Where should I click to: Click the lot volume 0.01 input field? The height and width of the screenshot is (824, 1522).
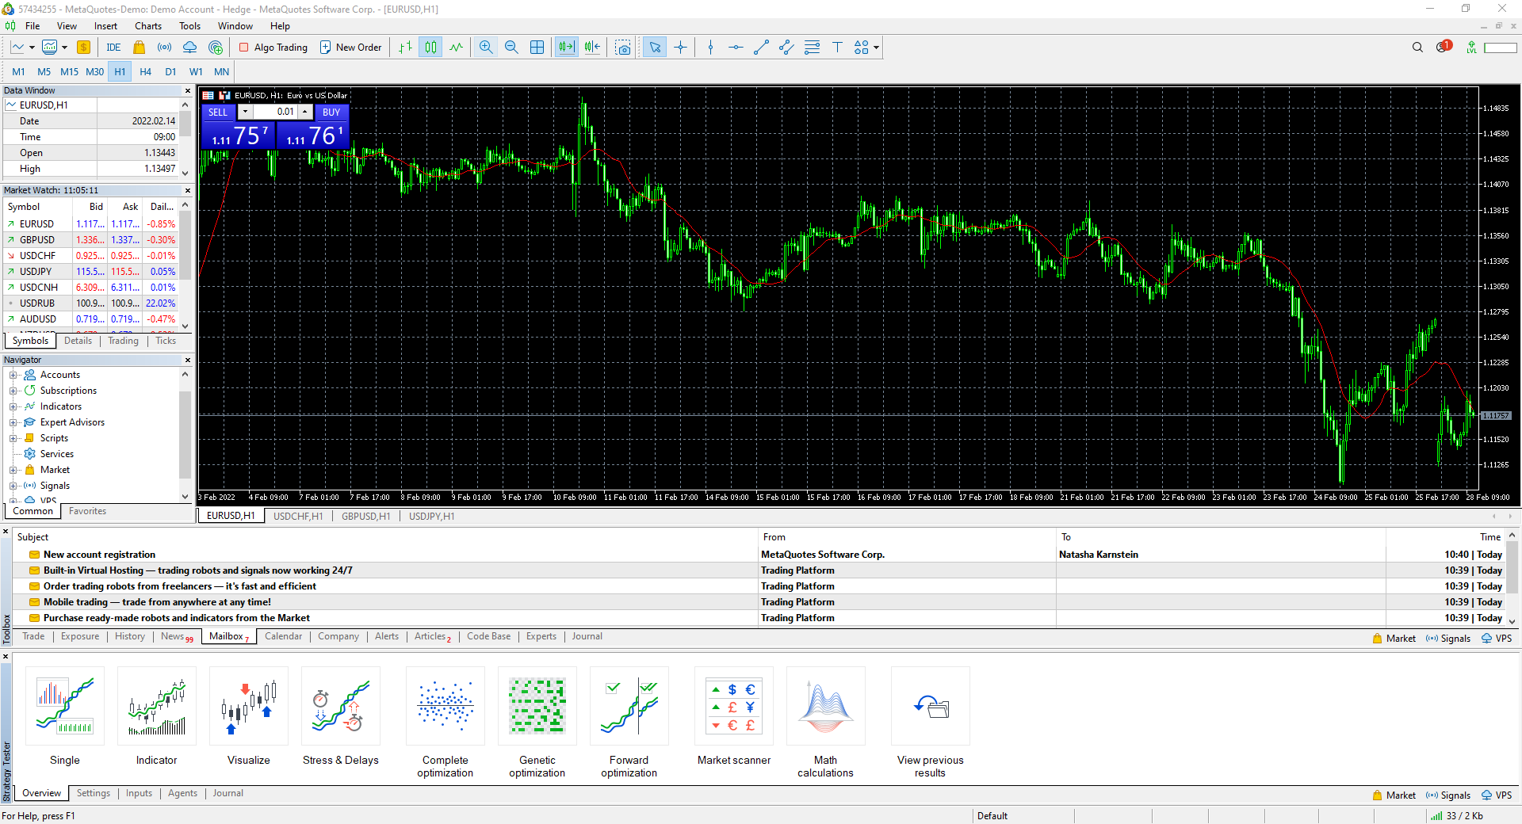[275, 112]
